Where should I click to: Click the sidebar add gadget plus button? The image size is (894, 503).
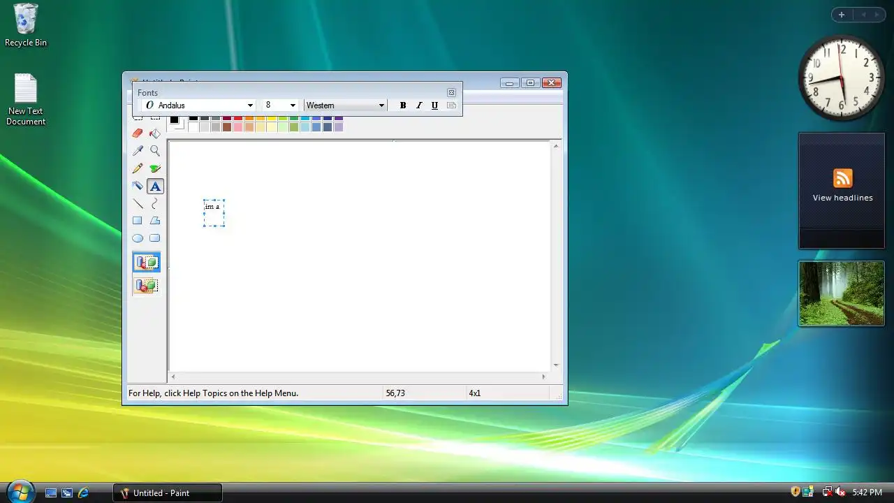pos(842,15)
